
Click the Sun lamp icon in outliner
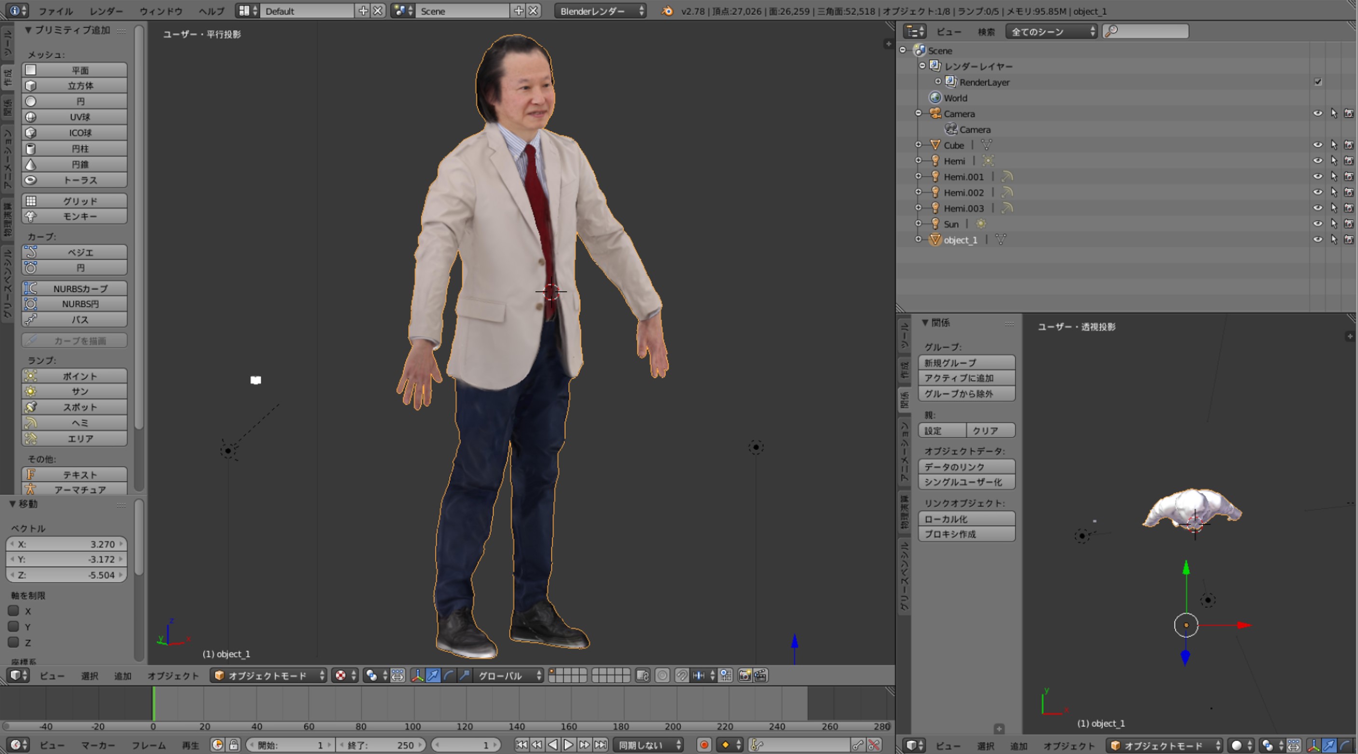pyautogui.click(x=935, y=224)
